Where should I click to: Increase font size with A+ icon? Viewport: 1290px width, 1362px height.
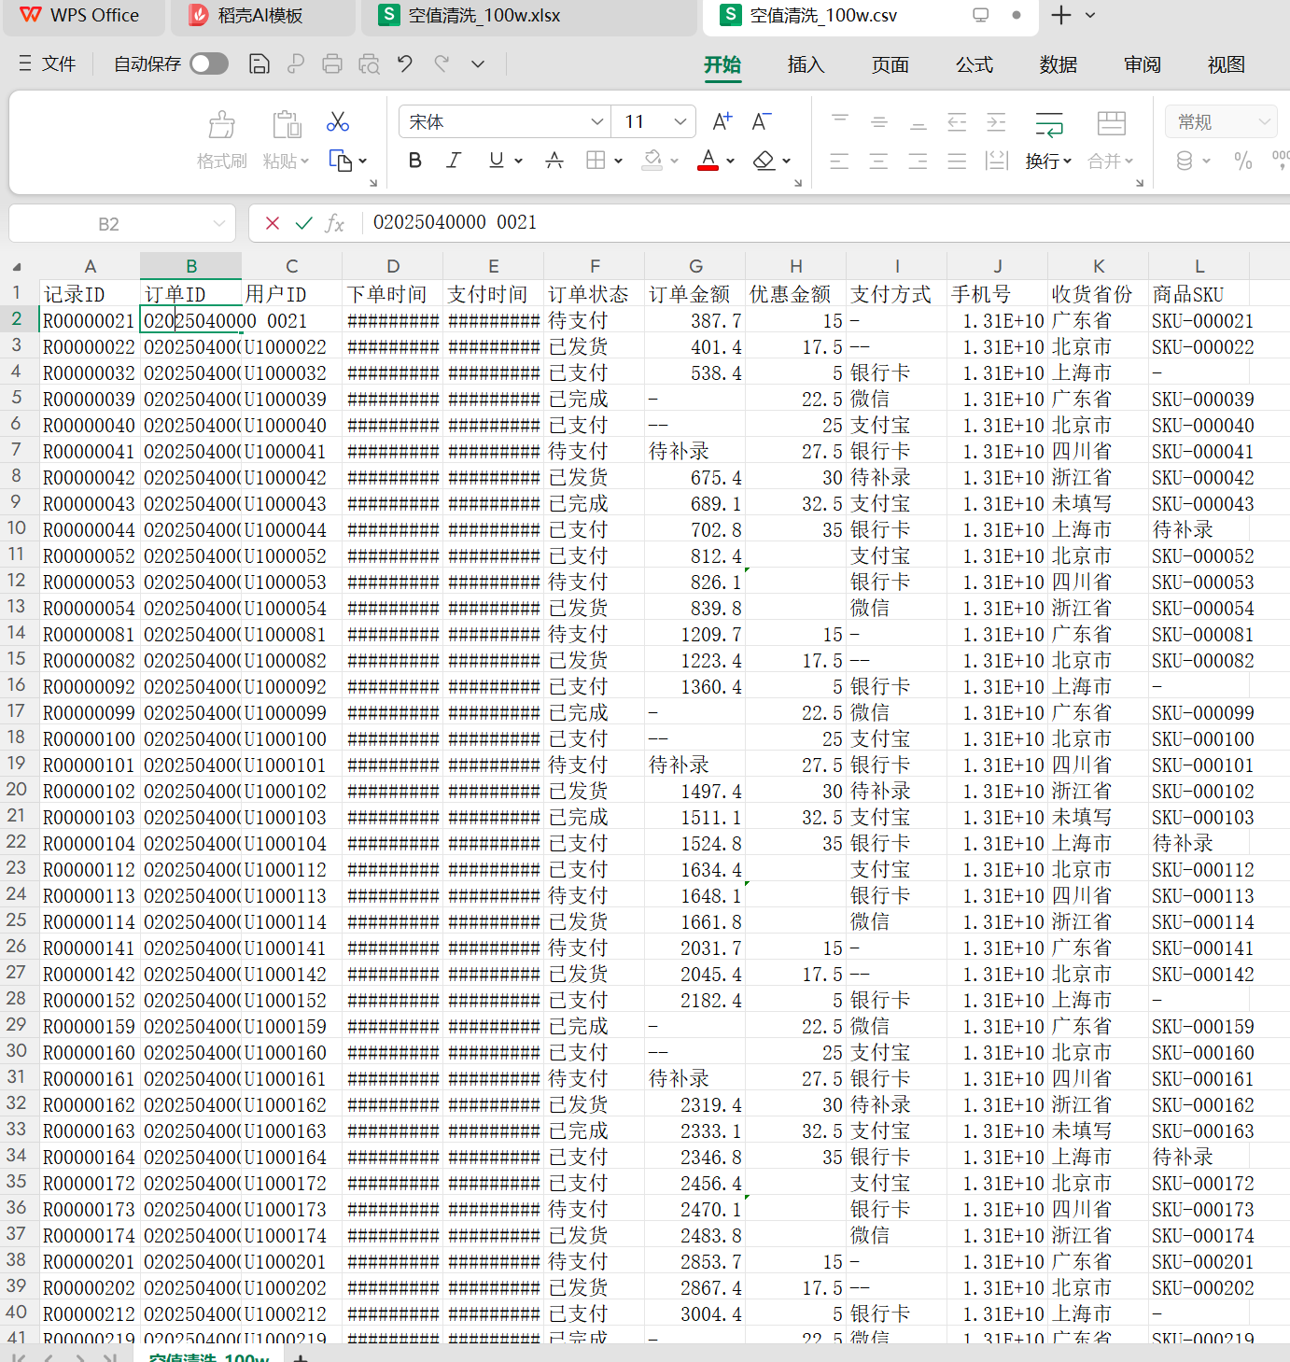pos(722,122)
